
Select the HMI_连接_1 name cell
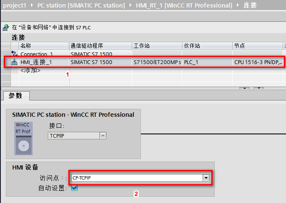pyautogui.click(x=44, y=62)
